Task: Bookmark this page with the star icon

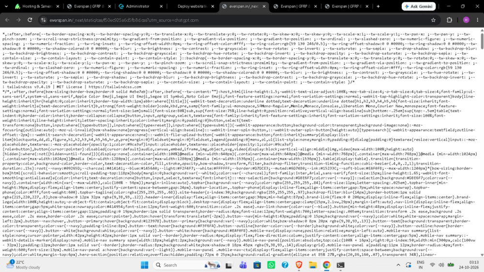Action: tap(433, 20)
